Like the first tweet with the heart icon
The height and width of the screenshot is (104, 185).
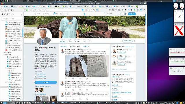coord(80,79)
